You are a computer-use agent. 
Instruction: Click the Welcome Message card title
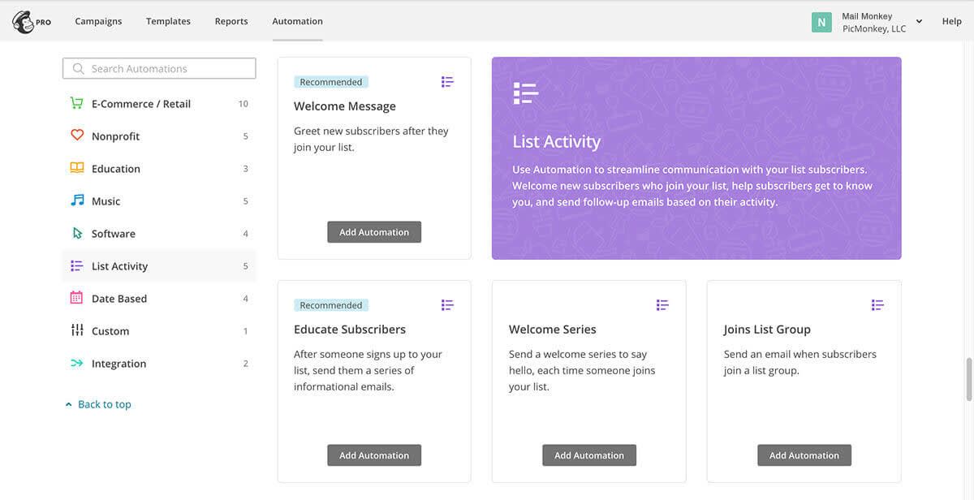[x=345, y=106]
